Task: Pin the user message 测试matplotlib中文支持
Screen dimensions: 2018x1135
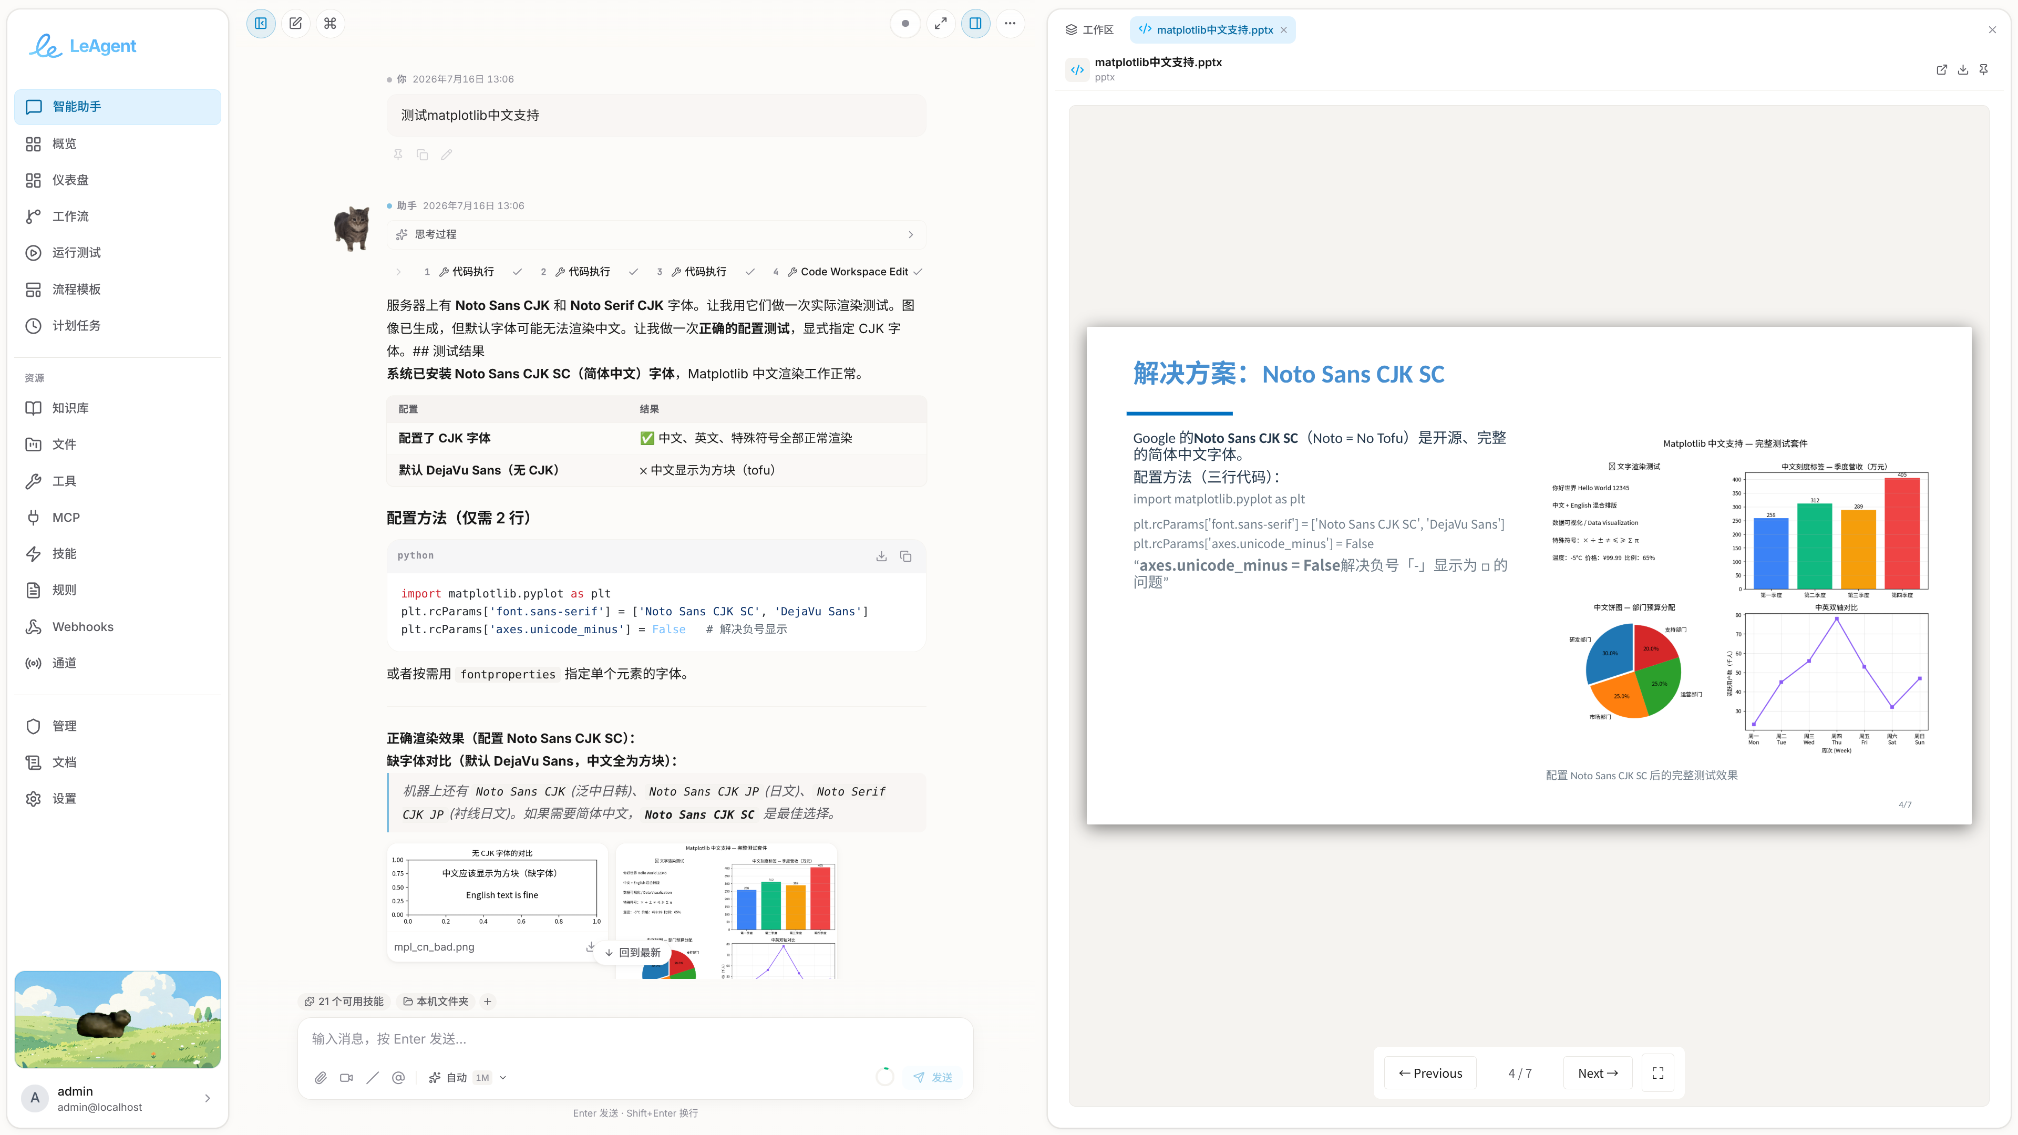Action: tap(398, 154)
